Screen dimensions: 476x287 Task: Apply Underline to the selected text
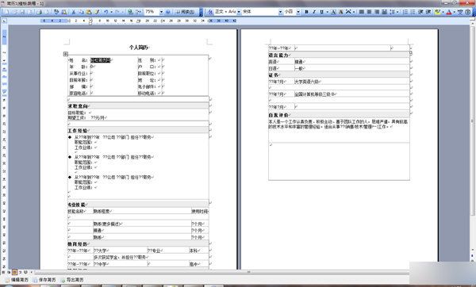coord(321,12)
